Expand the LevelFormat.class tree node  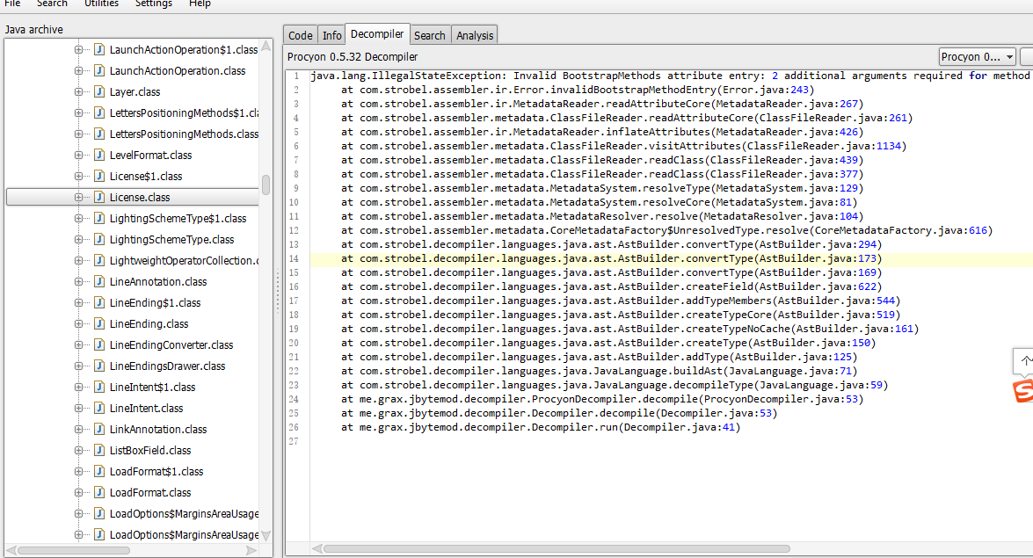coord(78,155)
